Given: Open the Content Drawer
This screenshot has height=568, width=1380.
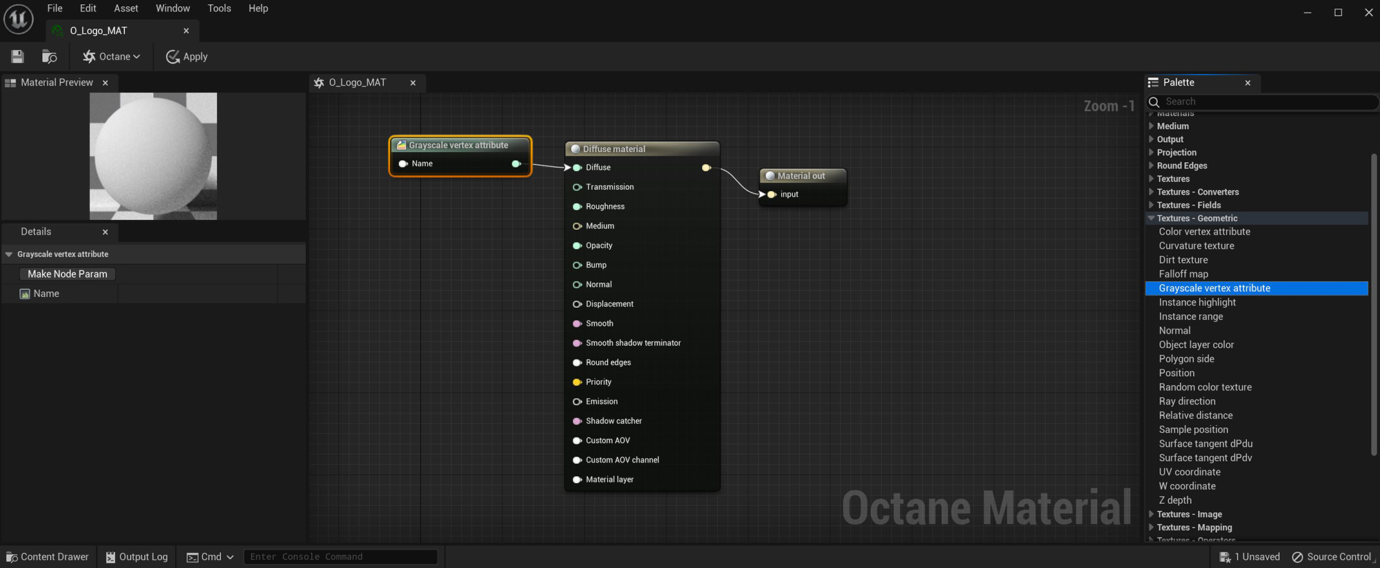Looking at the screenshot, I should click(x=48, y=557).
